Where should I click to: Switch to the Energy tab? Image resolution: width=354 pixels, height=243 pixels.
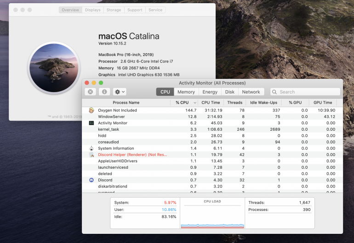pyautogui.click(x=210, y=92)
